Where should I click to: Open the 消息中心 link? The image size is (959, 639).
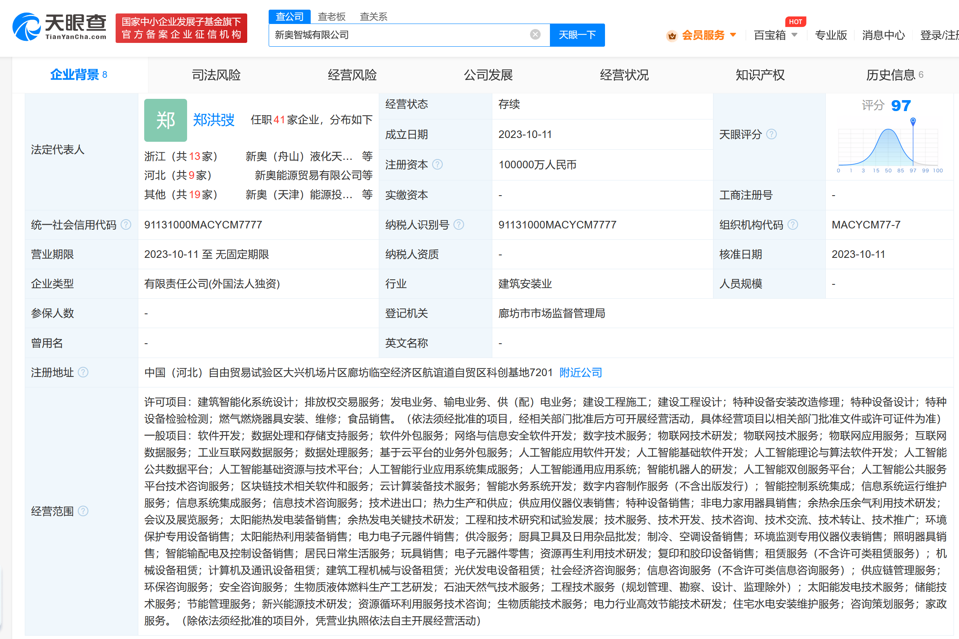coord(883,35)
